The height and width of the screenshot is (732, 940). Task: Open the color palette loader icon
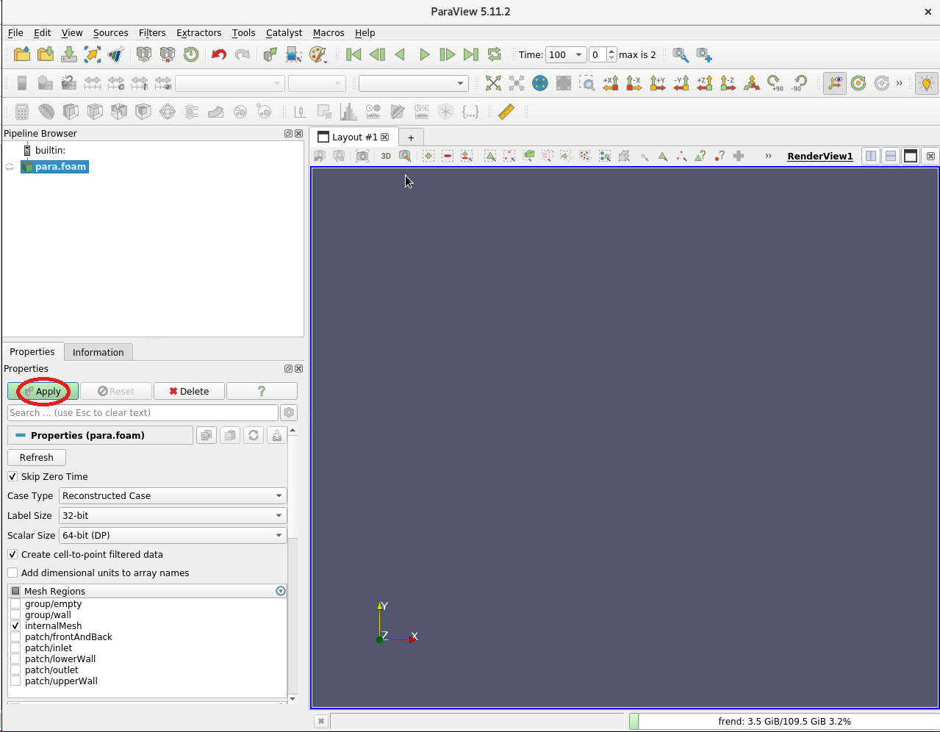(x=317, y=54)
